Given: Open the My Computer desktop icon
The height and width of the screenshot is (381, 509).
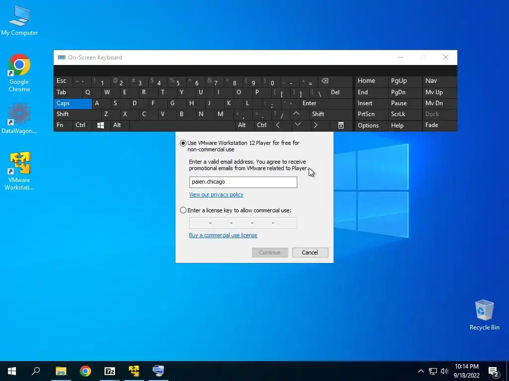Looking at the screenshot, I should (x=19, y=21).
